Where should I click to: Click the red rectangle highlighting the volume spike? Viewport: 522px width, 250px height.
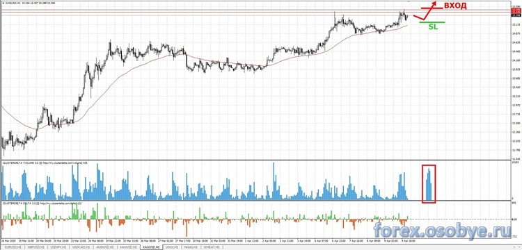coord(429,183)
